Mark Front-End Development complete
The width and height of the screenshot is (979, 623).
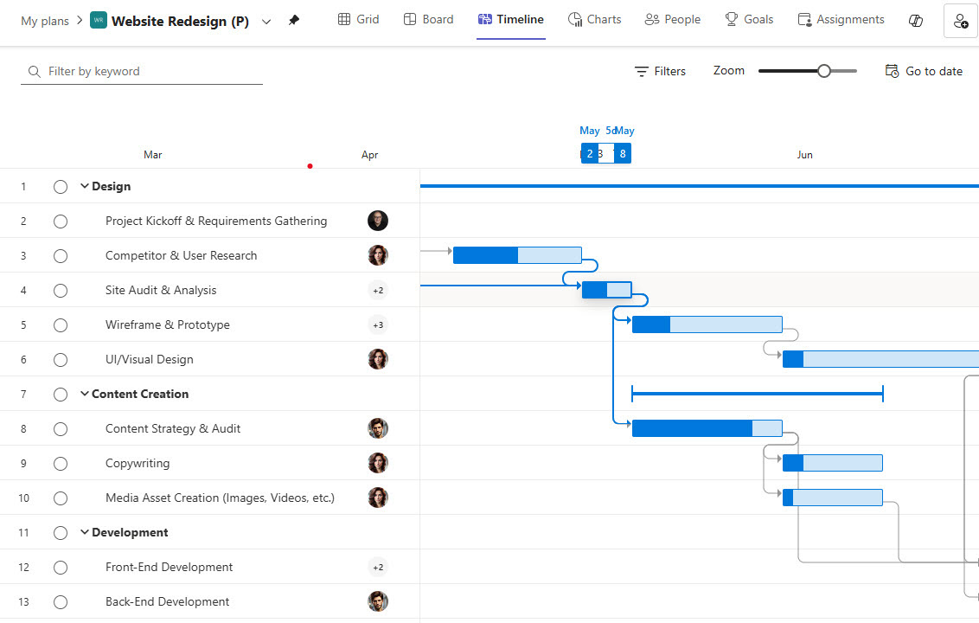pyautogui.click(x=61, y=568)
